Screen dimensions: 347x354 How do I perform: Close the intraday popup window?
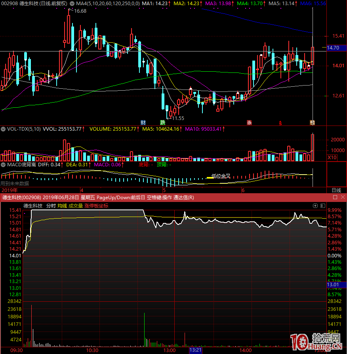coord(342,197)
